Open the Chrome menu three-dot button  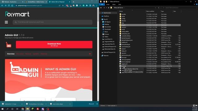(x=97, y=6)
